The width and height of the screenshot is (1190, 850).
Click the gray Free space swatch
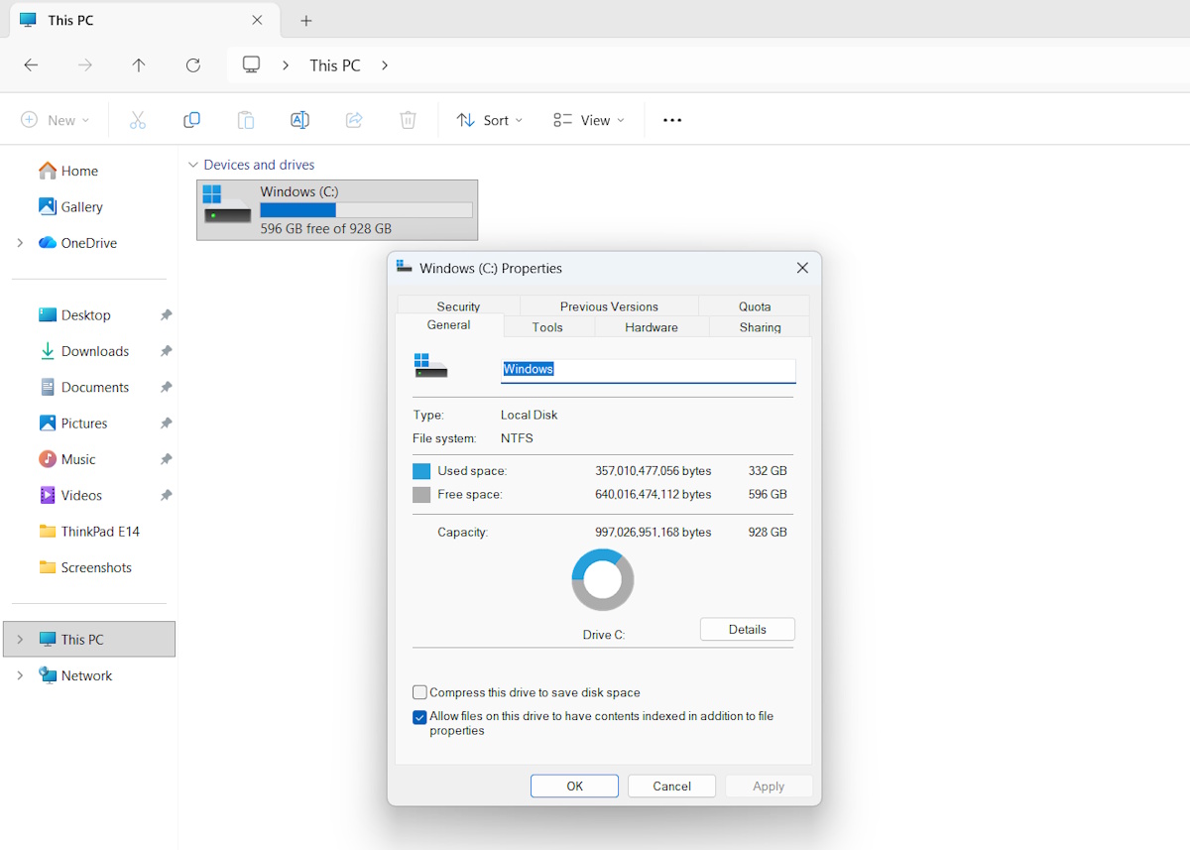tap(421, 495)
